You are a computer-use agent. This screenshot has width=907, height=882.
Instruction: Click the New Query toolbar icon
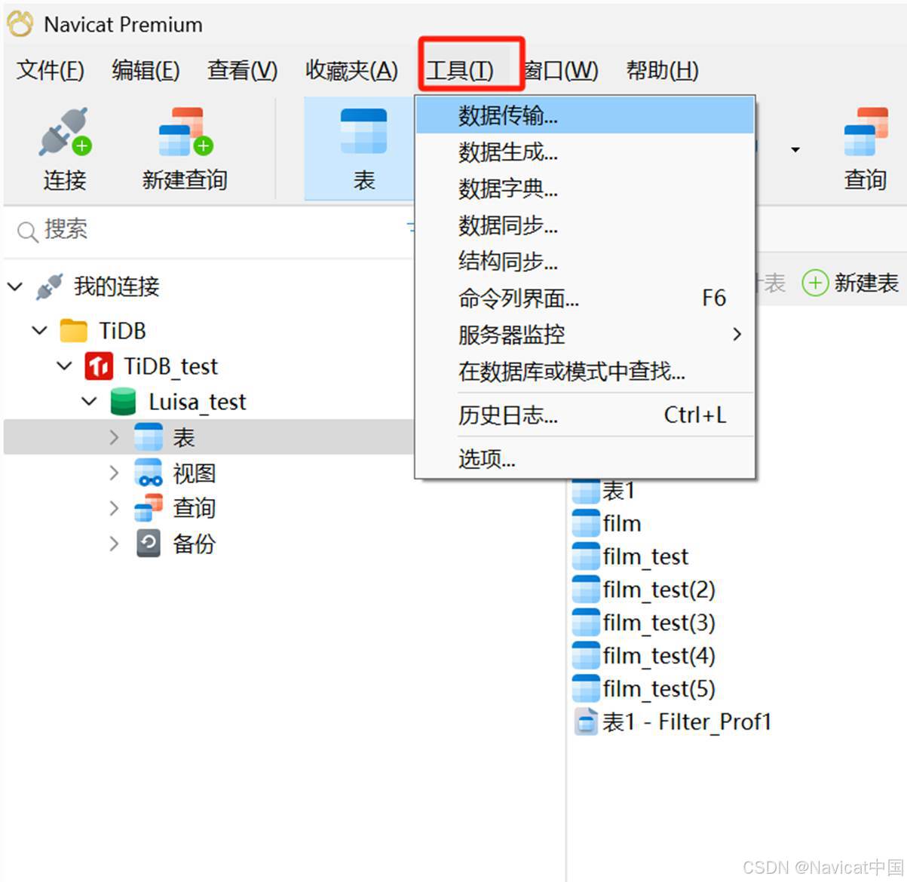click(x=185, y=133)
